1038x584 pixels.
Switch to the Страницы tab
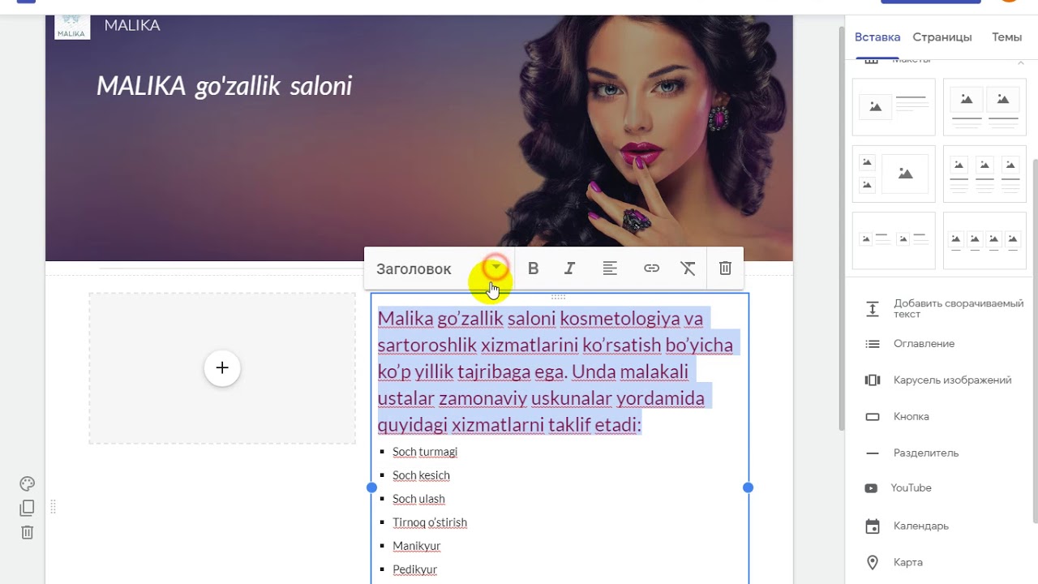(x=942, y=37)
